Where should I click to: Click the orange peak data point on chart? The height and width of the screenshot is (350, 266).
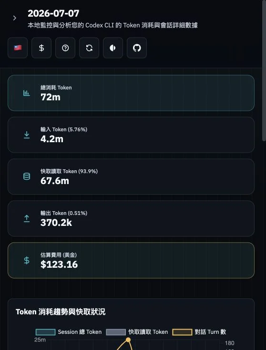coord(128,340)
